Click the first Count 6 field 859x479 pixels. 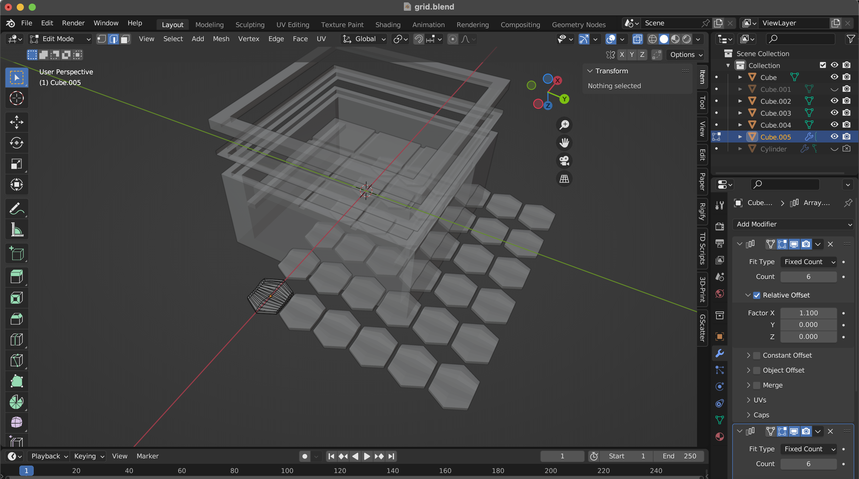coord(808,277)
